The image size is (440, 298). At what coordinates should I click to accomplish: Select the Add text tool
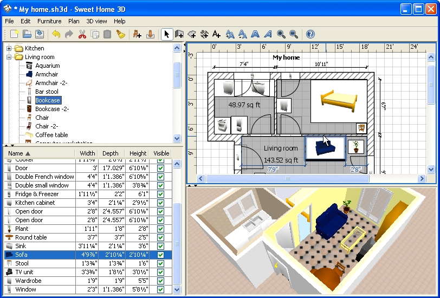tap(217, 34)
